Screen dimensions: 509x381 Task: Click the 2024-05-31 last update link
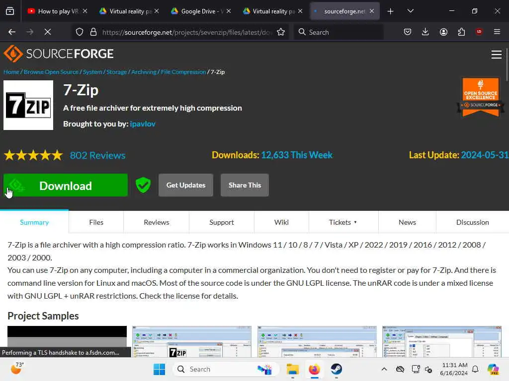[x=485, y=155]
